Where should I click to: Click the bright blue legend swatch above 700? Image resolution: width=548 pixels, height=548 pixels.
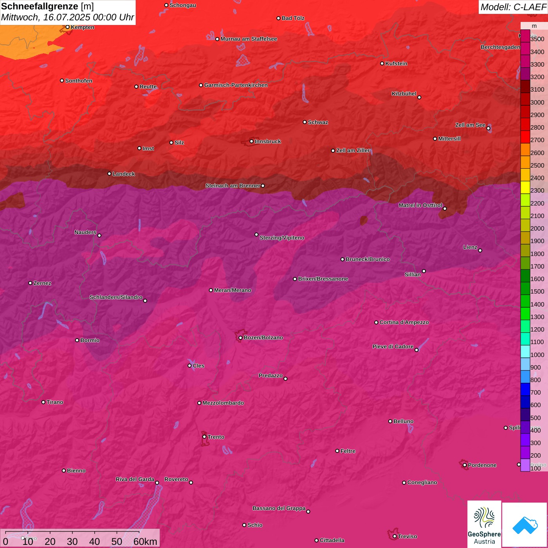(x=525, y=389)
